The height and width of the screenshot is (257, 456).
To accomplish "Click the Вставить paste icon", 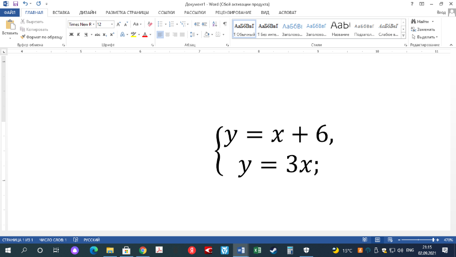I will (10, 25).
